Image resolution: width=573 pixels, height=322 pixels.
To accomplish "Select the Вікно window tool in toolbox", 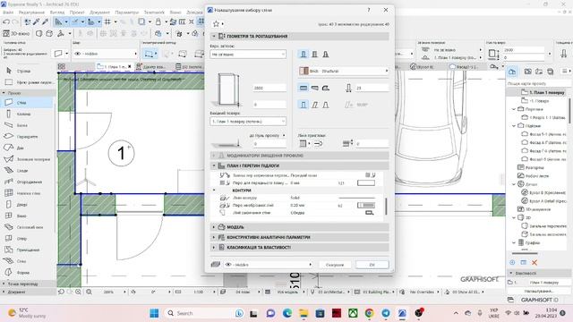I will (21, 216).
